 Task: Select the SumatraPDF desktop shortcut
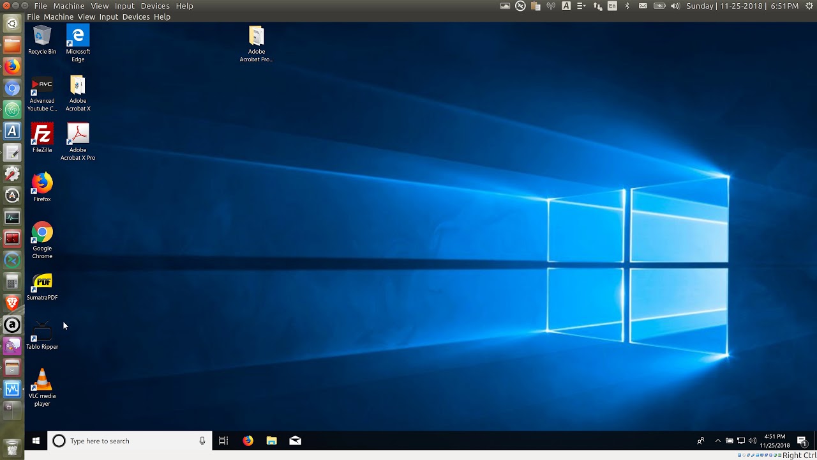point(42,287)
